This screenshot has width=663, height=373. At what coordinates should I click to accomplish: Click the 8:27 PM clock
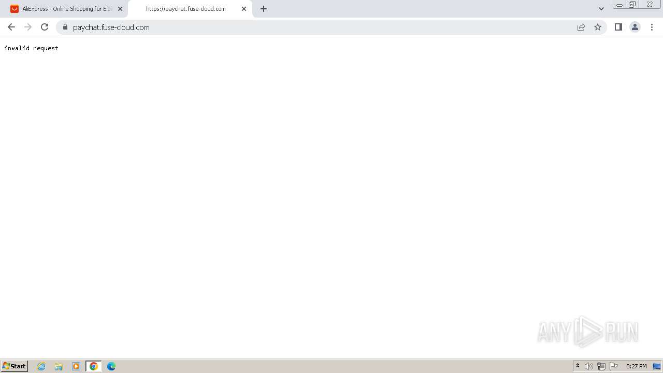coord(636,366)
